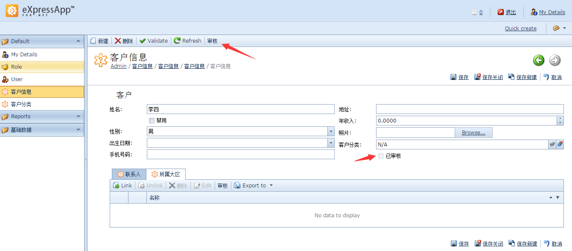Click the 客户分类 lookup field
572x251 pixels.
click(x=462, y=144)
